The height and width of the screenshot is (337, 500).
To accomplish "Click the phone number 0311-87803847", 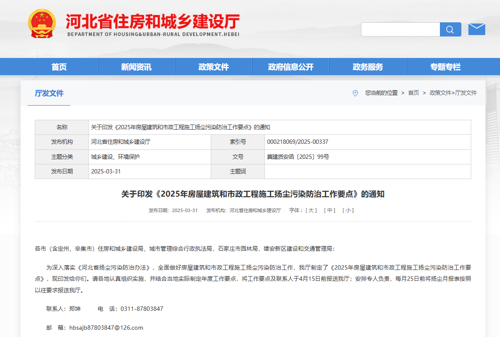I will point(142,309).
